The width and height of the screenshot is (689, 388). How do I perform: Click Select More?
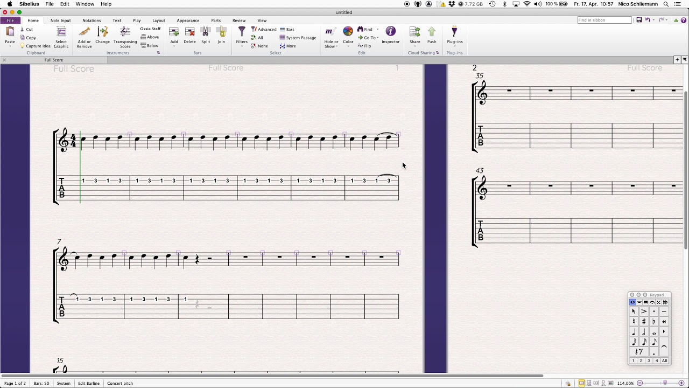pos(287,46)
